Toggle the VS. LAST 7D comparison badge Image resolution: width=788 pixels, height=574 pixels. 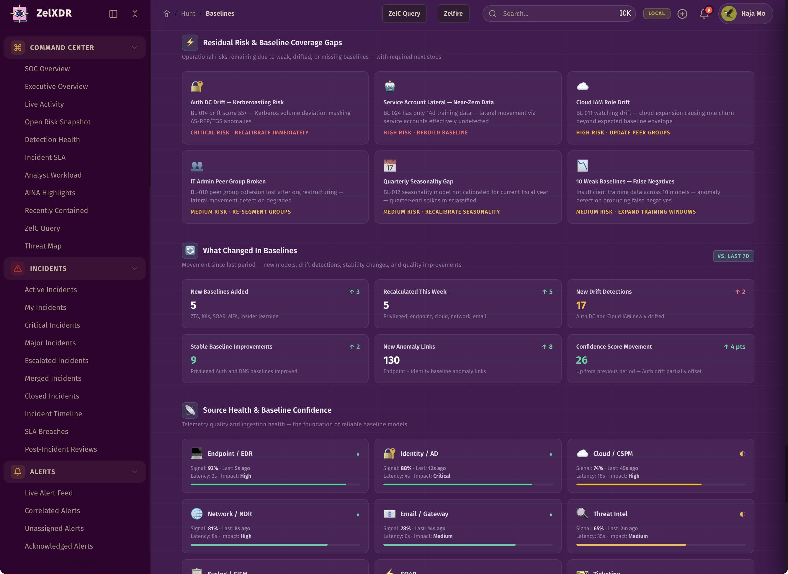click(x=733, y=256)
